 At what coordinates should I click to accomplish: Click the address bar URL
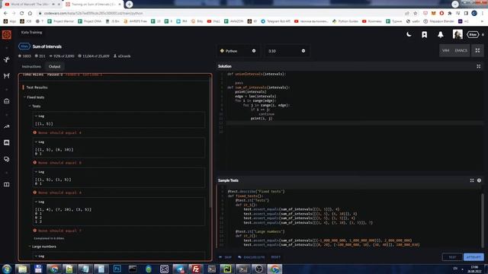point(93,14)
